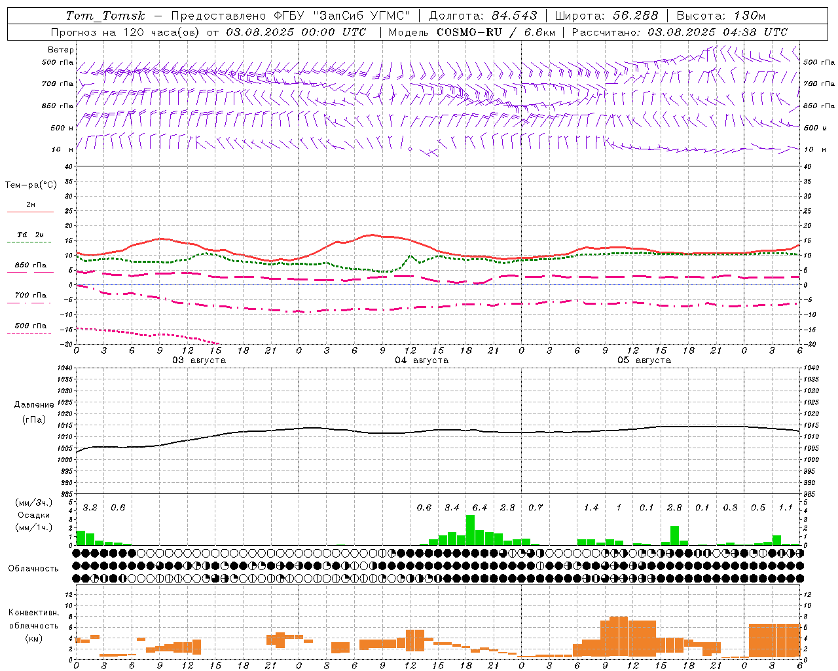838x671 pixels.
Task: Click the Ветер wind panel label
Action: [x=61, y=50]
